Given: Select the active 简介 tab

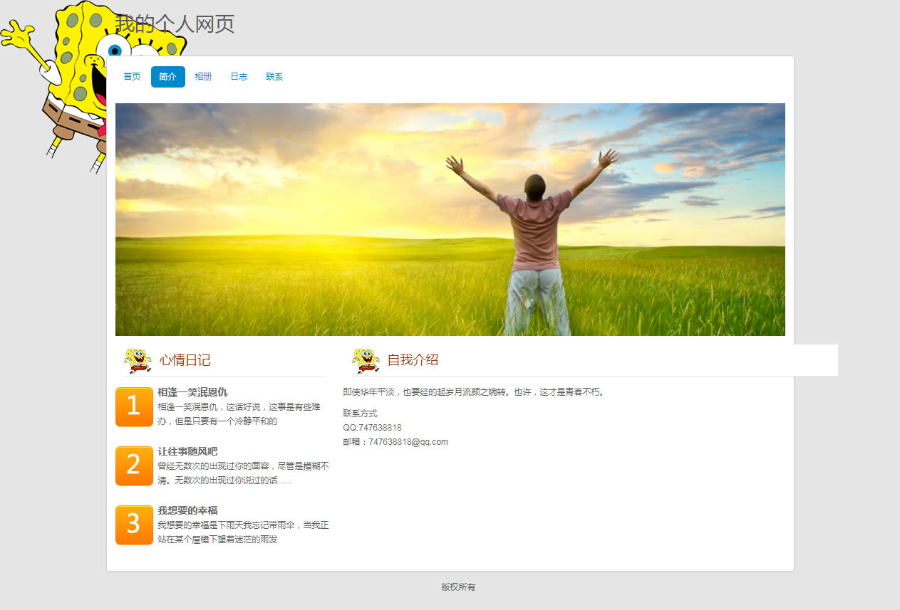Looking at the screenshot, I should point(168,77).
